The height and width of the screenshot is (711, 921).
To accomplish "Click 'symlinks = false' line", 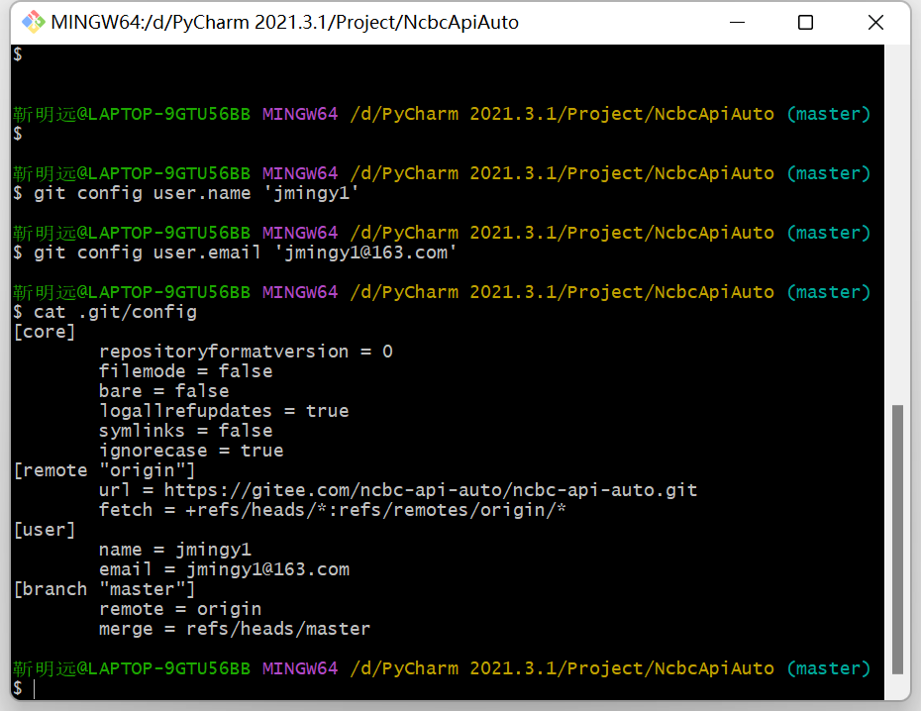I will (185, 431).
